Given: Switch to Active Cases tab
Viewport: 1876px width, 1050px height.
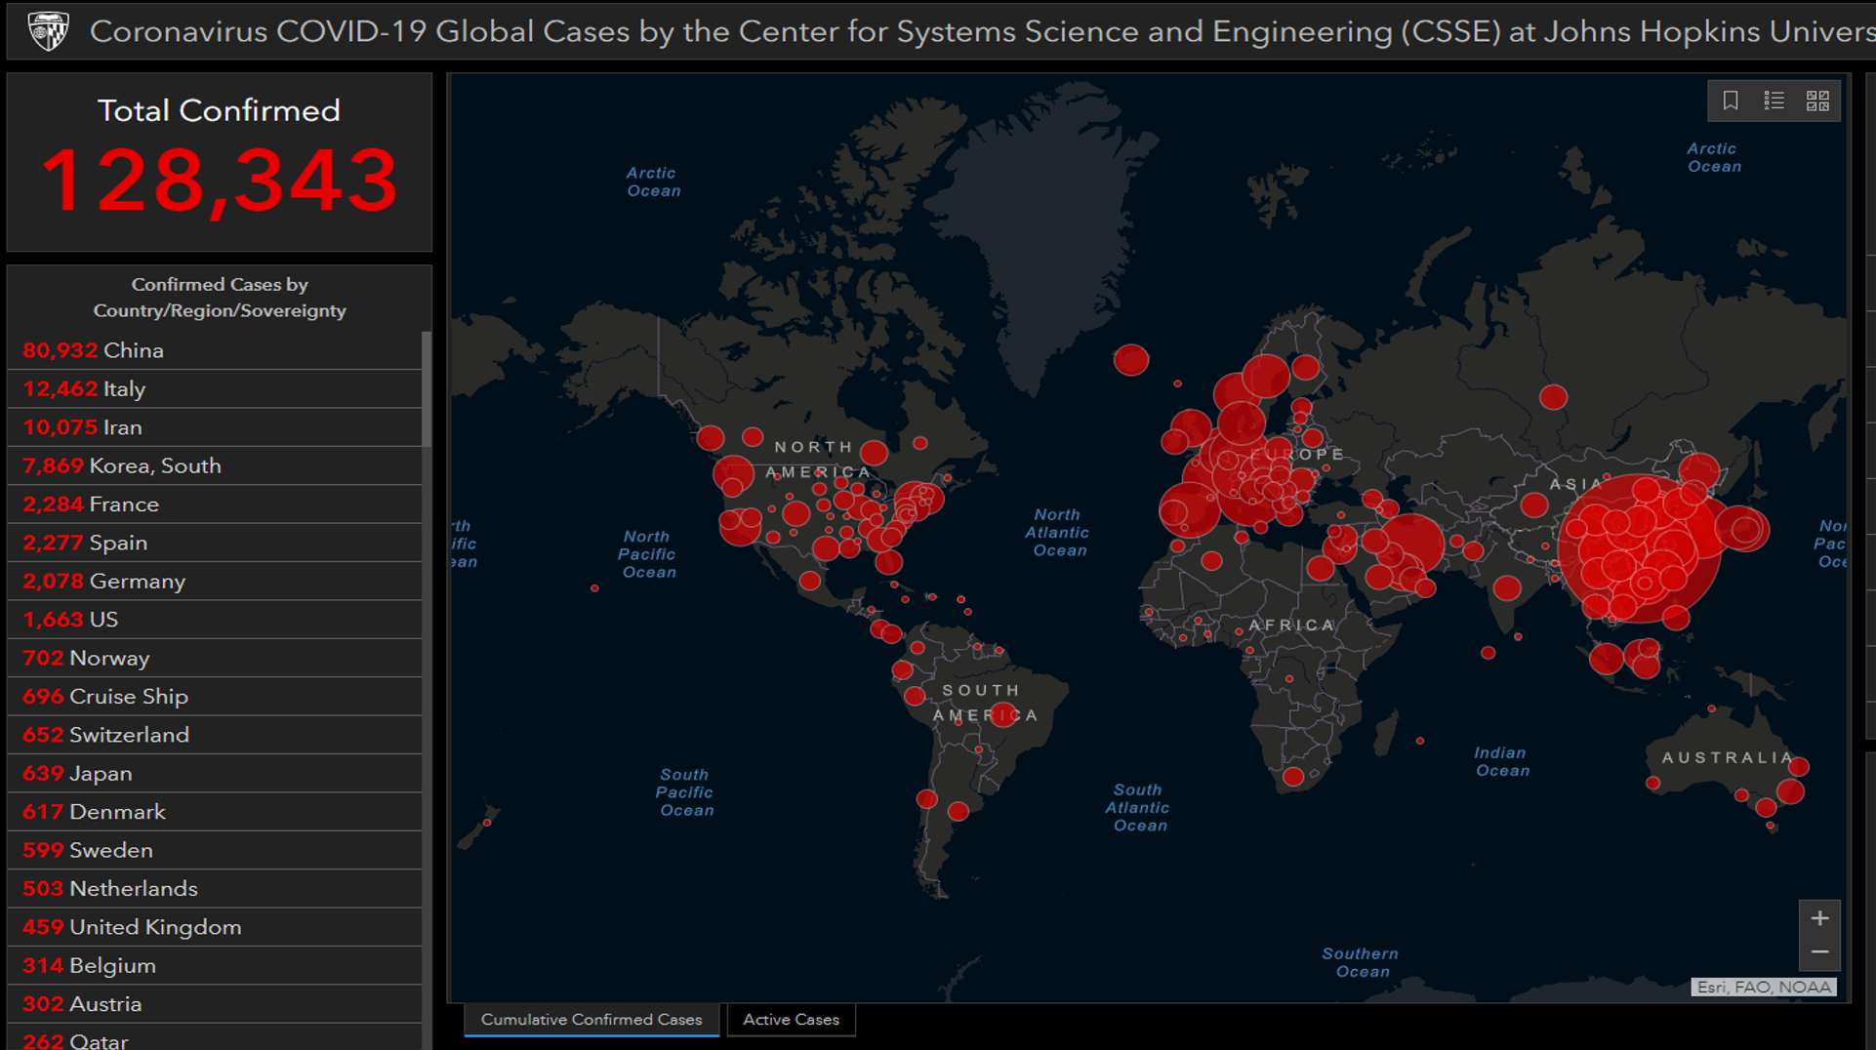Looking at the screenshot, I should [791, 1020].
